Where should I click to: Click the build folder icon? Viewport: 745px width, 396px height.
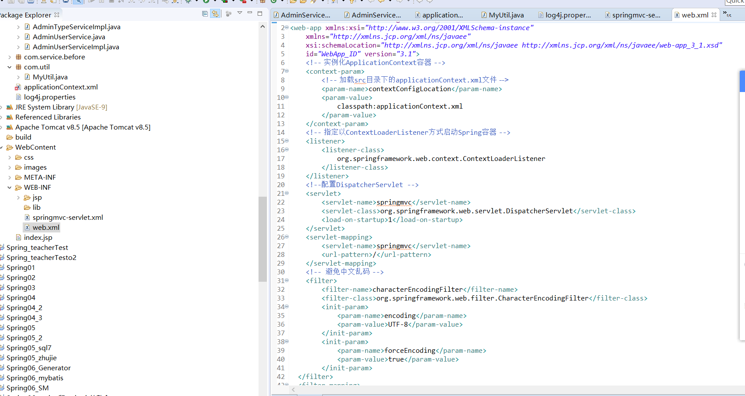[x=10, y=137]
